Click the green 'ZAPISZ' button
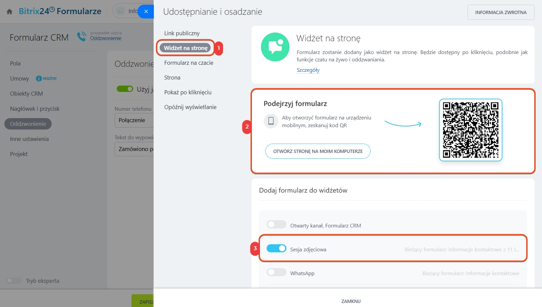Image resolution: width=542 pixels, height=307 pixels. [x=143, y=301]
